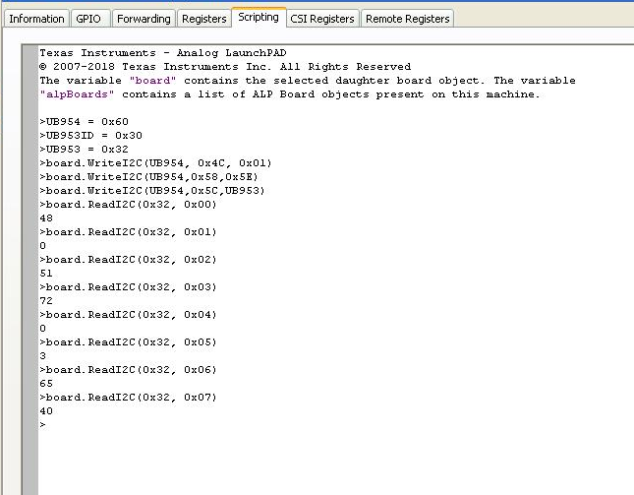The image size is (634, 495).
Task: Open the GPIO tab
Action: (x=90, y=19)
